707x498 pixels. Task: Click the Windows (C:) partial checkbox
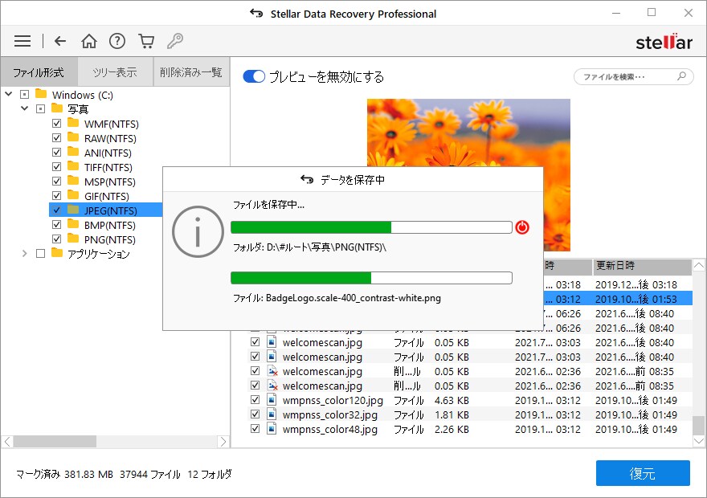point(24,94)
